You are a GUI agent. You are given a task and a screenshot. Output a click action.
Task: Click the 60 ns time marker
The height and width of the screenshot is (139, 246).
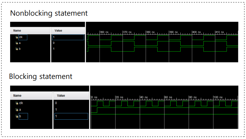click(x=168, y=97)
